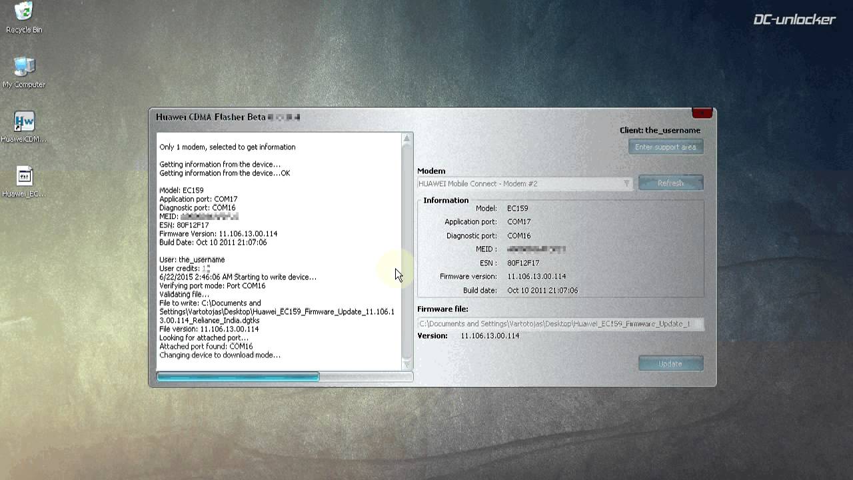Click the Update firmware button

[670, 363]
